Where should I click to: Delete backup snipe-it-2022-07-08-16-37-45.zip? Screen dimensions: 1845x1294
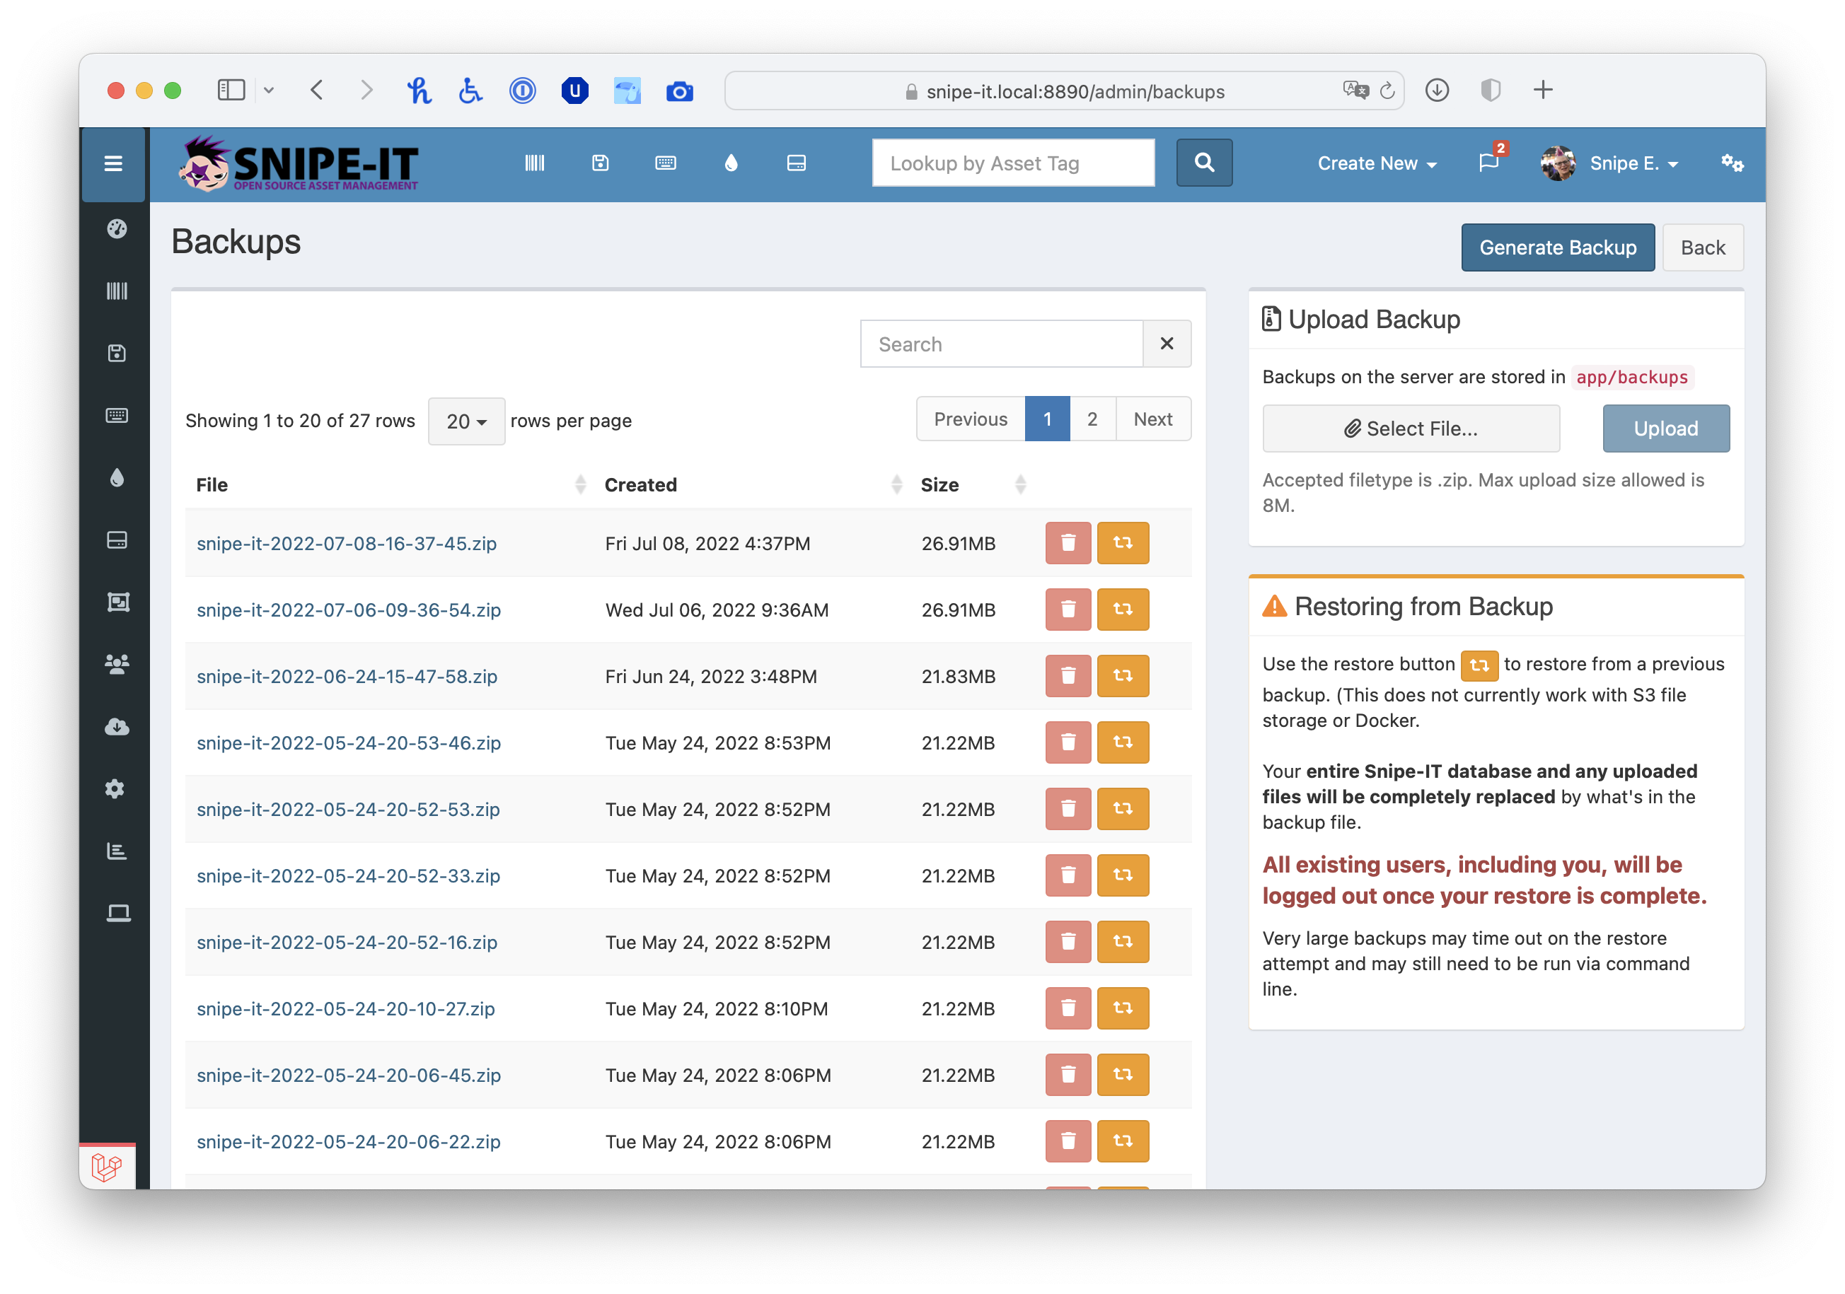1067,543
